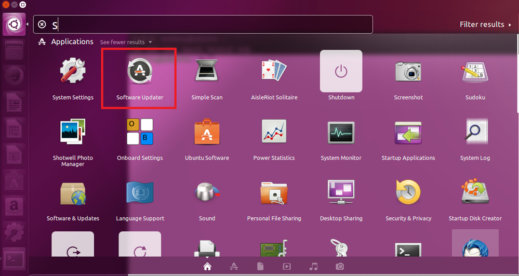Click the Ubuntu Dash button in the launcher

click(x=14, y=24)
